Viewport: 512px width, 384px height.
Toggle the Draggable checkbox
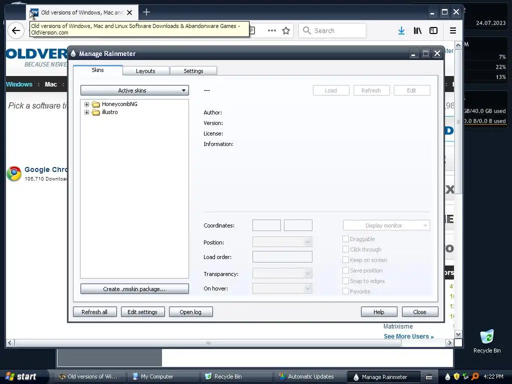pyautogui.click(x=345, y=239)
